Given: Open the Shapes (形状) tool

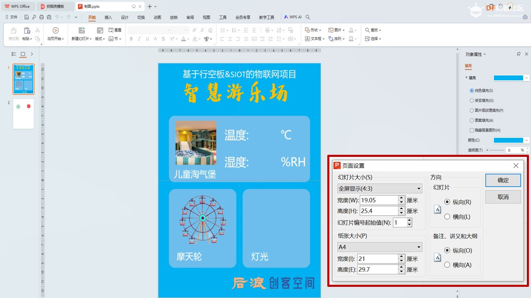Looking at the screenshot, I should (313, 30).
